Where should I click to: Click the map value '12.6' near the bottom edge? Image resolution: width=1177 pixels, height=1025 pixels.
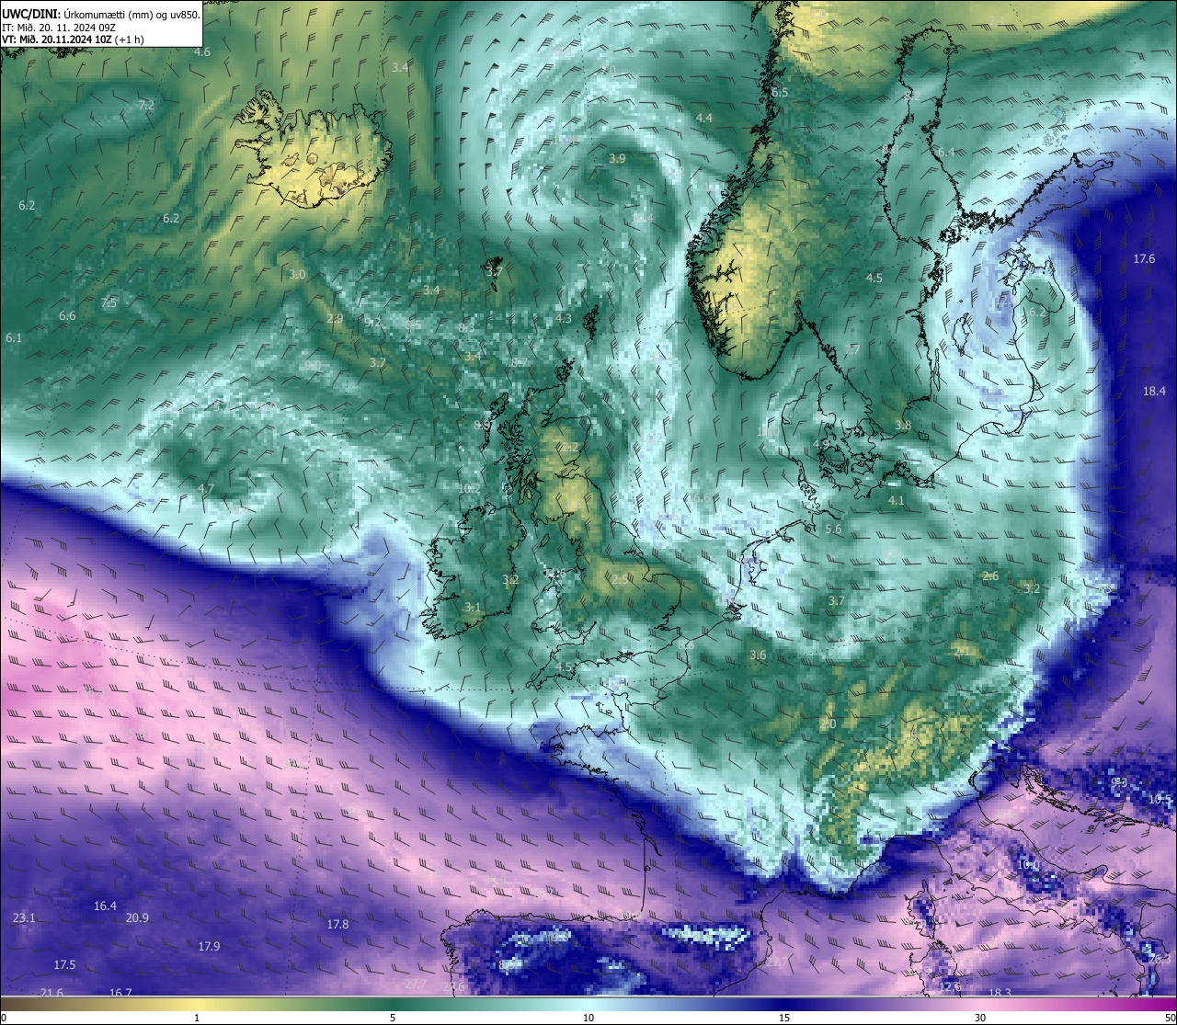tap(950, 987)
